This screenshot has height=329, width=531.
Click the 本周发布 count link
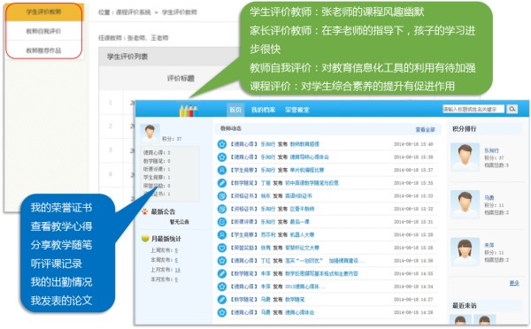176,260
